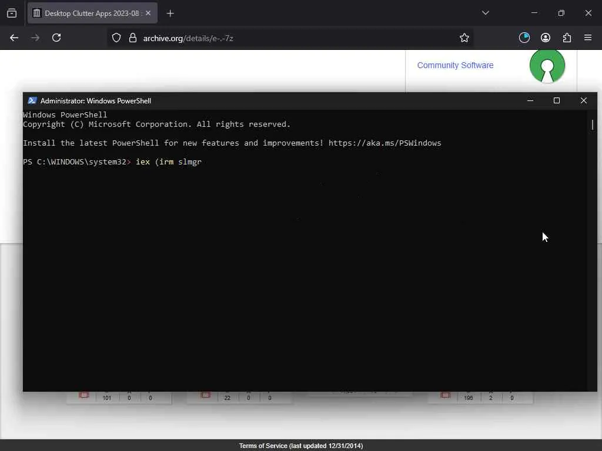Image resolution: width=602 pixels, height=451 pixels.
Task: Open a new tab with the plus button
Action: 170,14
